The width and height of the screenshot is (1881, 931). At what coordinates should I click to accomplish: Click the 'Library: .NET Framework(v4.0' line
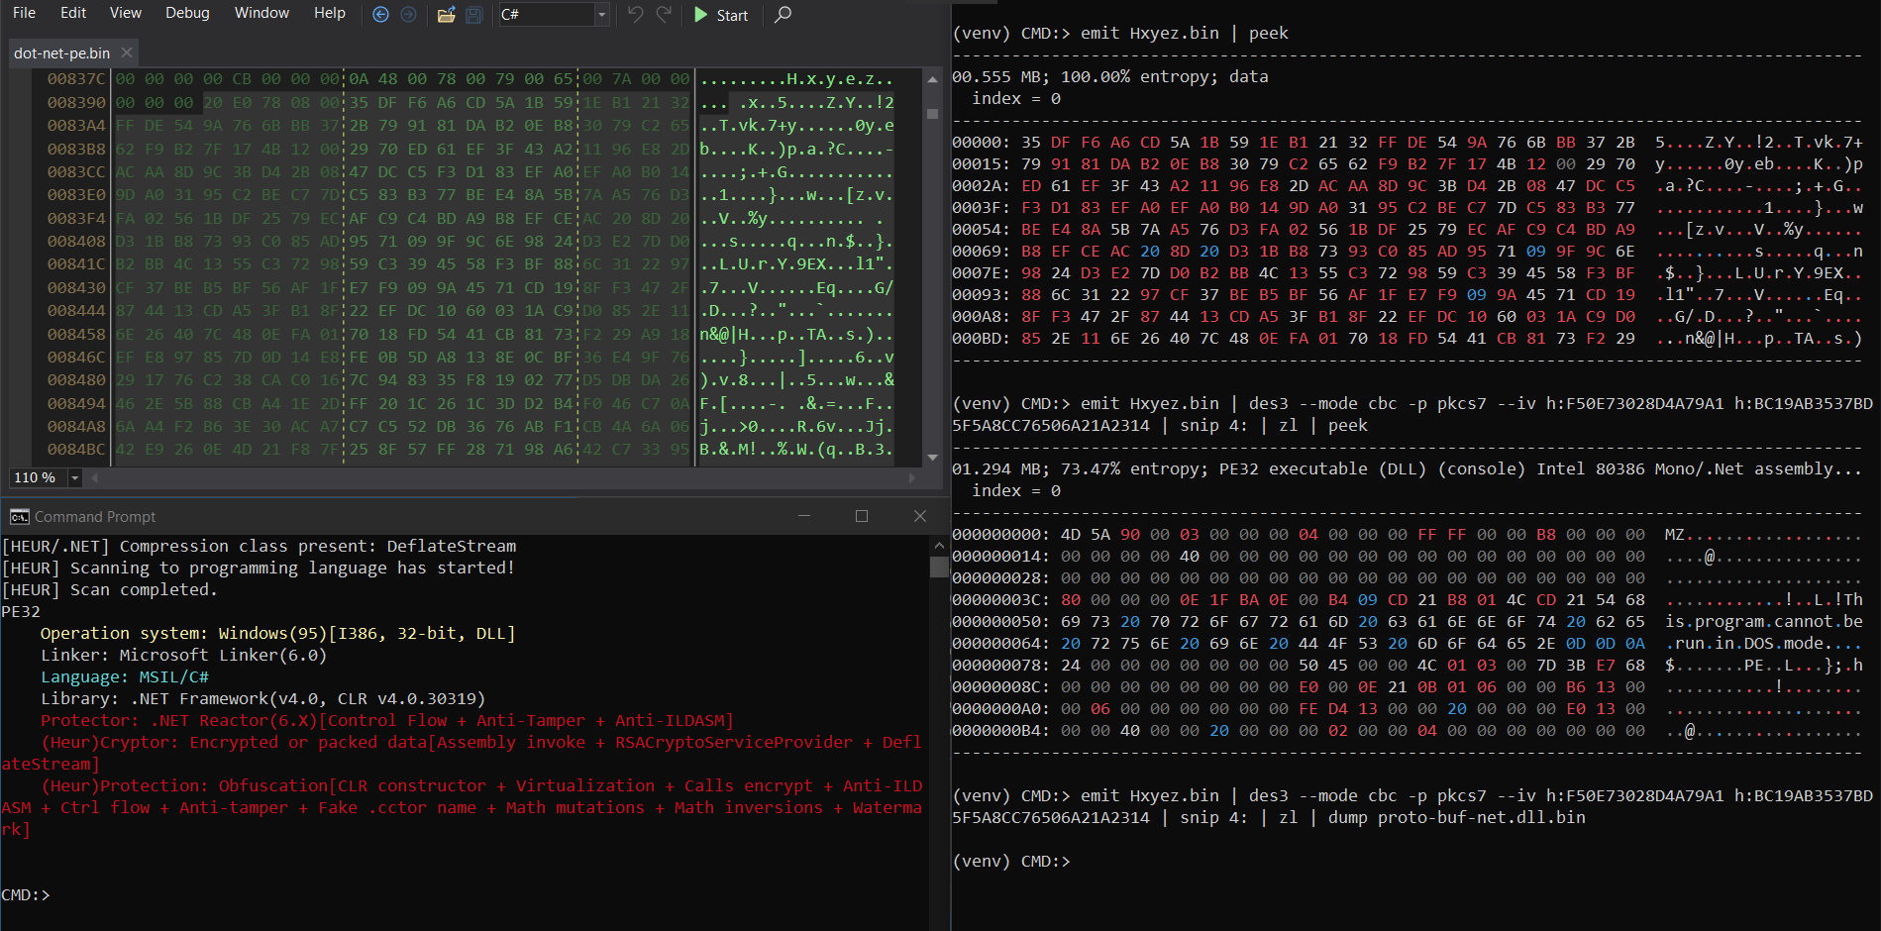click(263, 698)
